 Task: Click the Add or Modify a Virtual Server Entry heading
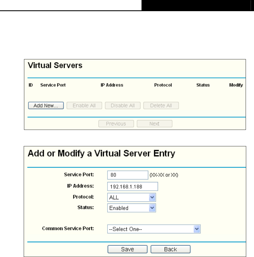click(x=101, y=154)
